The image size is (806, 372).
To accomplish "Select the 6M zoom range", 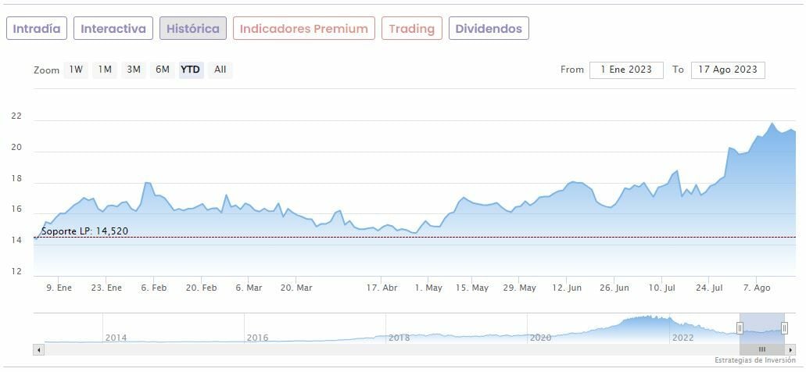I will [x=163, y=70].
